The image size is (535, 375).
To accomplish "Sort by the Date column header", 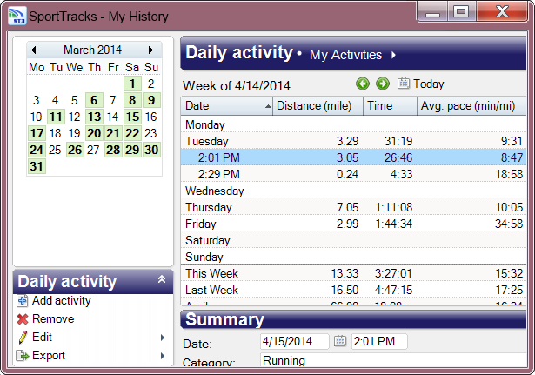I will pyautogui.click(x=226, y=106).
